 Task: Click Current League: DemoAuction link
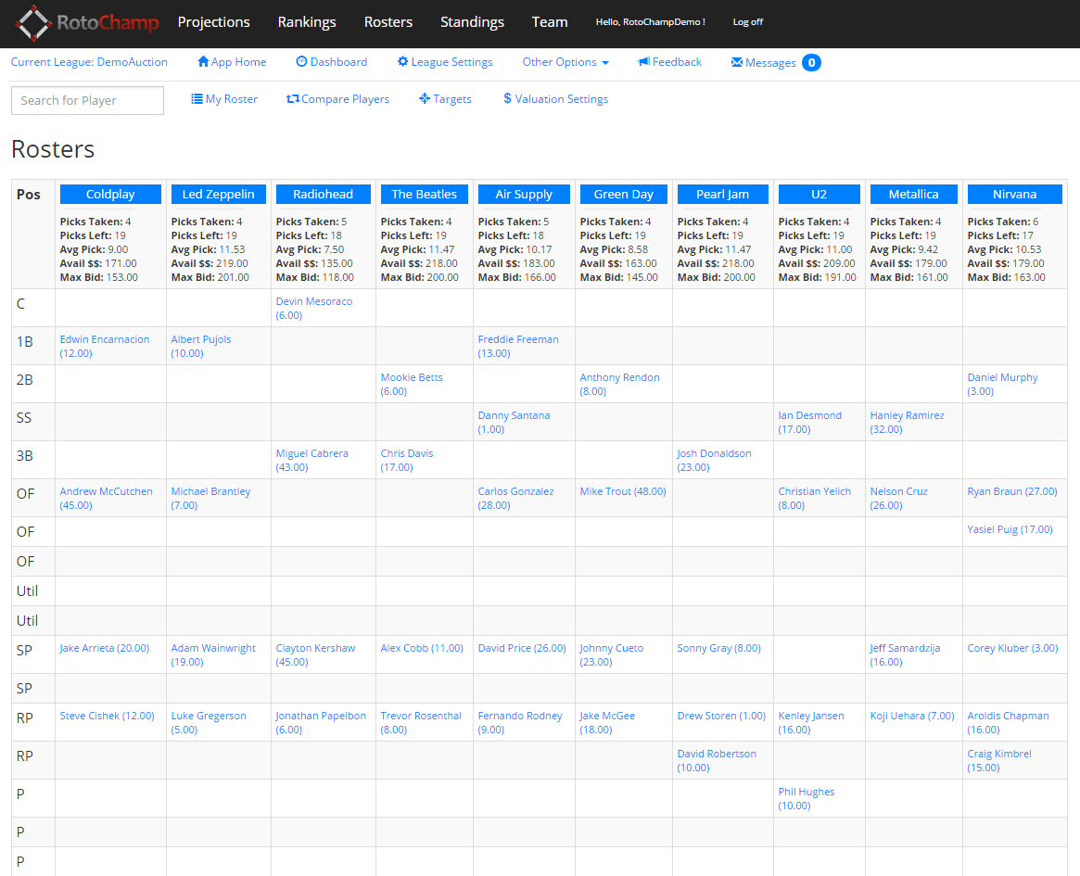pos(89,62)
